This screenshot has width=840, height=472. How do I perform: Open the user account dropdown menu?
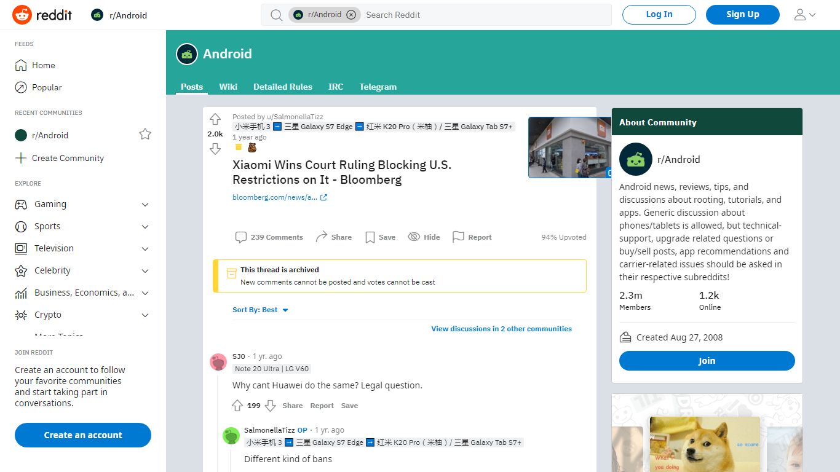pos(805,15)
